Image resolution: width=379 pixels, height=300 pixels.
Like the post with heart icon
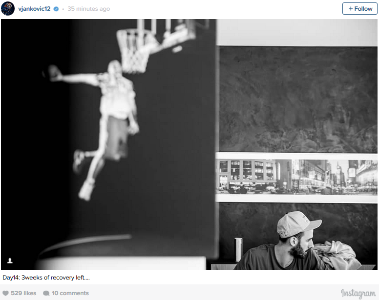pos(6,293)
